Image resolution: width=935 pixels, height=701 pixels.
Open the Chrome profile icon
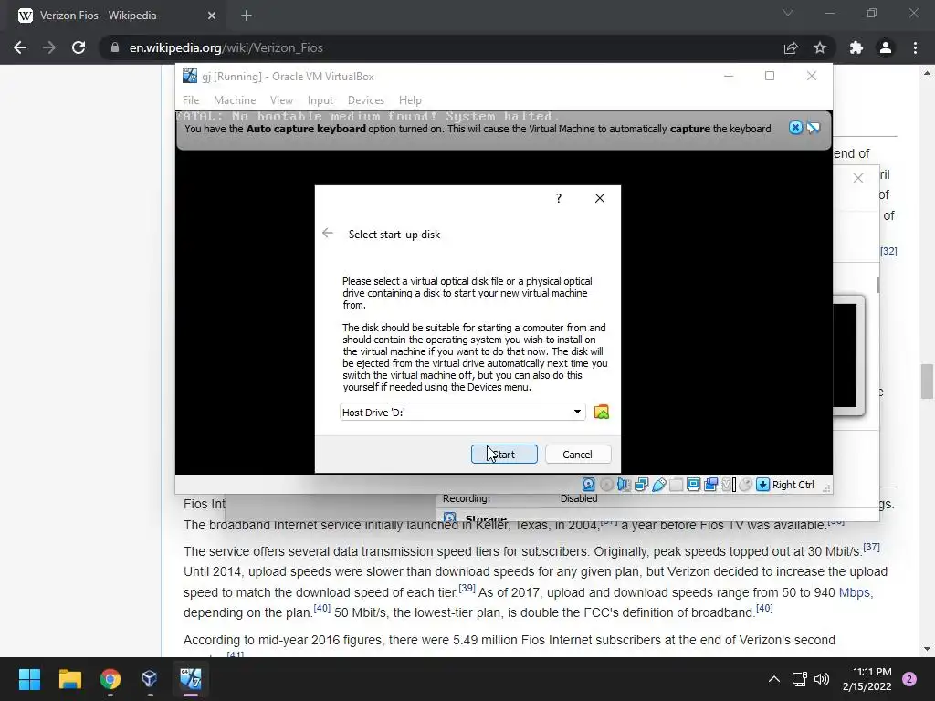click(886, 47)
